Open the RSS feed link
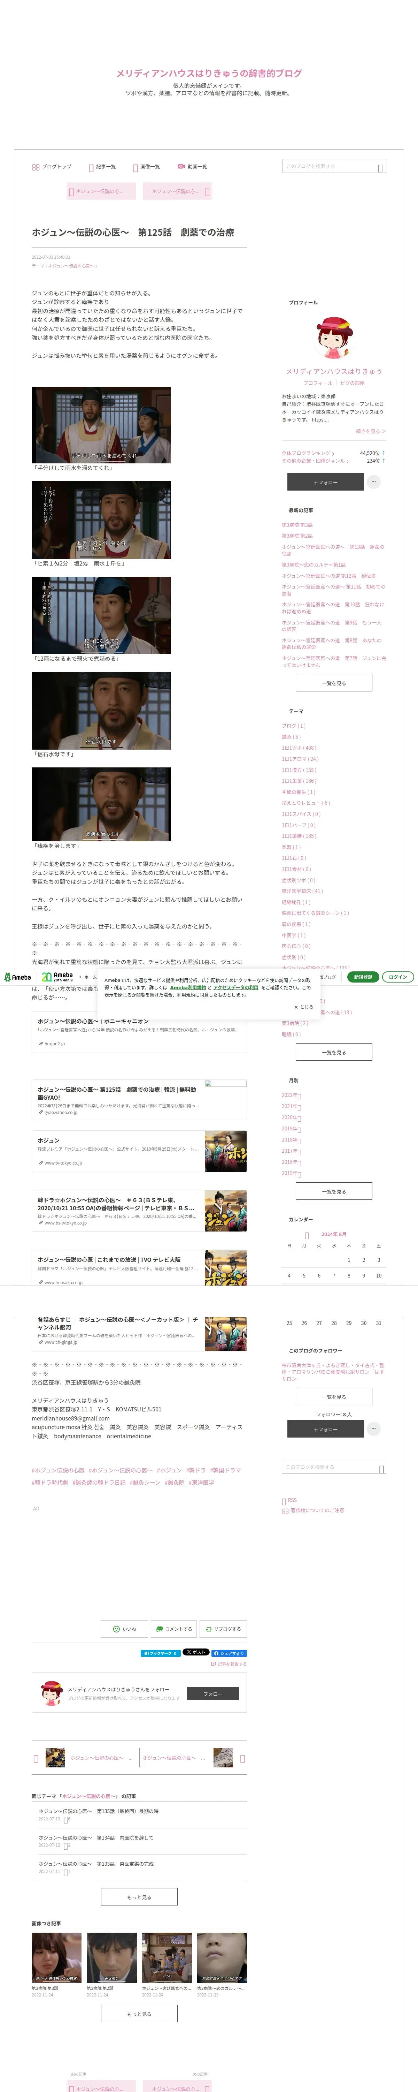Viewport: 418px width, 2092px height. tap(289, 1500)
